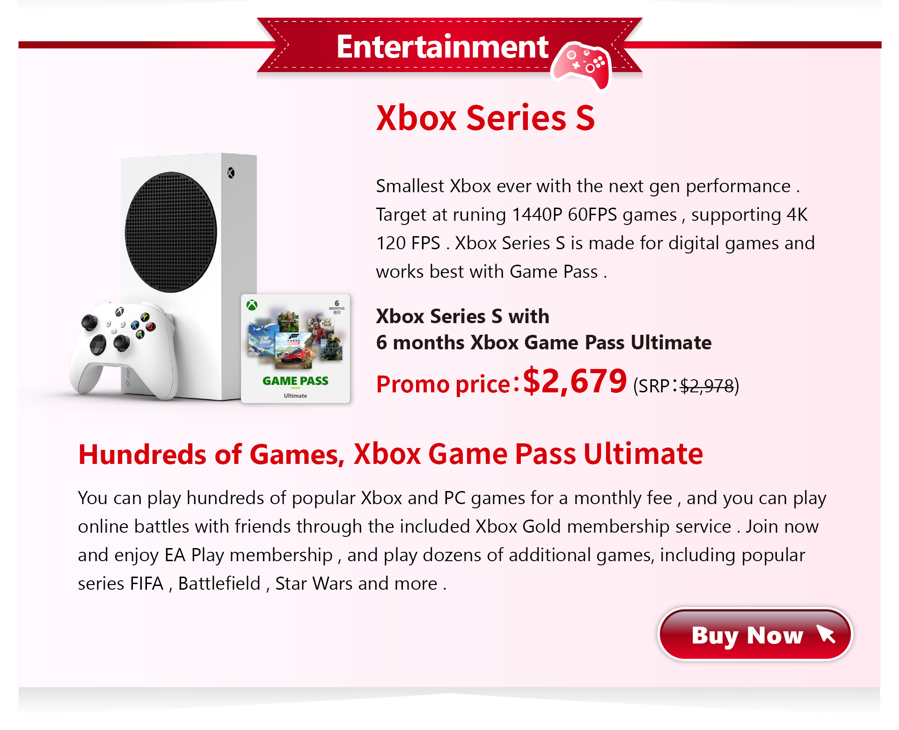Click the Game Pass Ultimate card image
This screenshot has height=730, width=899.
[x=295, y=348]
